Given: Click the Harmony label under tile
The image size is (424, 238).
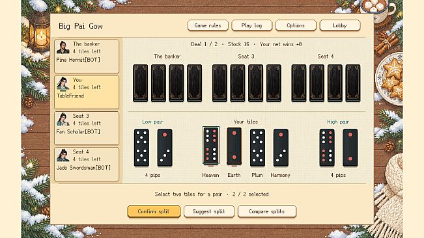Looking at the screenshot, I should pyautogui.click(x=281, y=175).
